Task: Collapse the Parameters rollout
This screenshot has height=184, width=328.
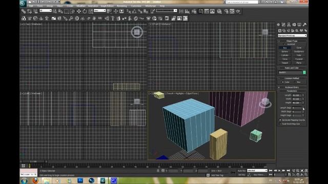Action: pyautogui.click(x=292, y=91)
